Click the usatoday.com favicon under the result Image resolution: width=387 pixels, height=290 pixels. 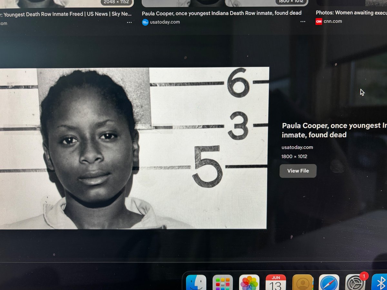click(145, 22)
